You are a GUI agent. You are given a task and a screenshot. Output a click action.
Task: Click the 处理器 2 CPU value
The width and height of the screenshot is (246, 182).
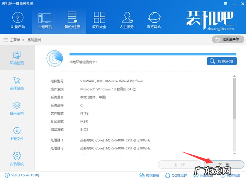pyautogui.click(x=115, y=148)
